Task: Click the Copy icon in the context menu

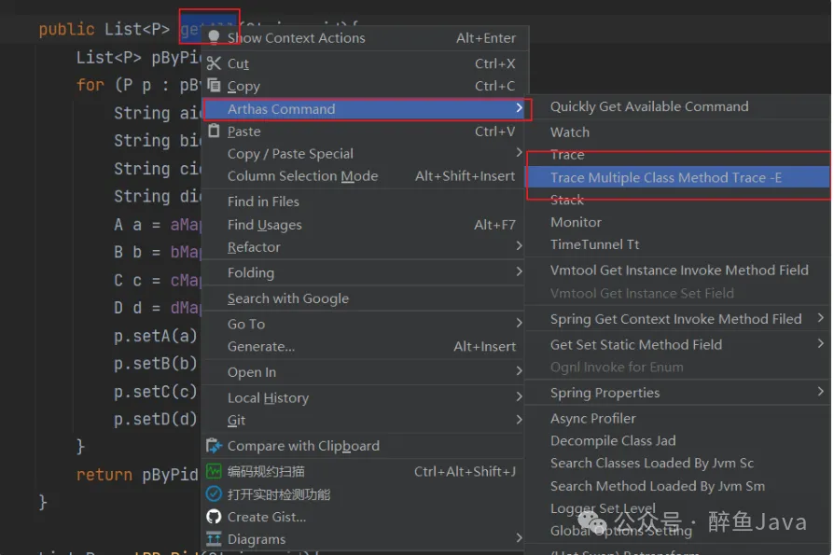Action: tap(214, 86)
